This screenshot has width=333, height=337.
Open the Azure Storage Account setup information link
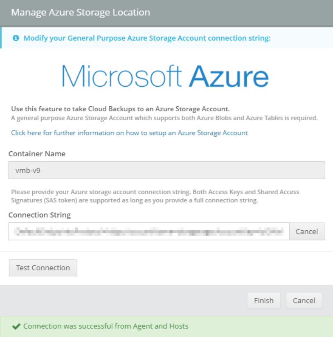tap(129, 133)
